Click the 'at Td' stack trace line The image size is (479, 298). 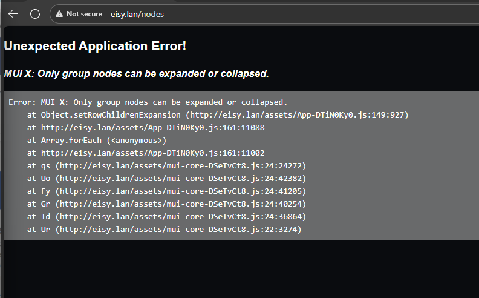[166, 217]
